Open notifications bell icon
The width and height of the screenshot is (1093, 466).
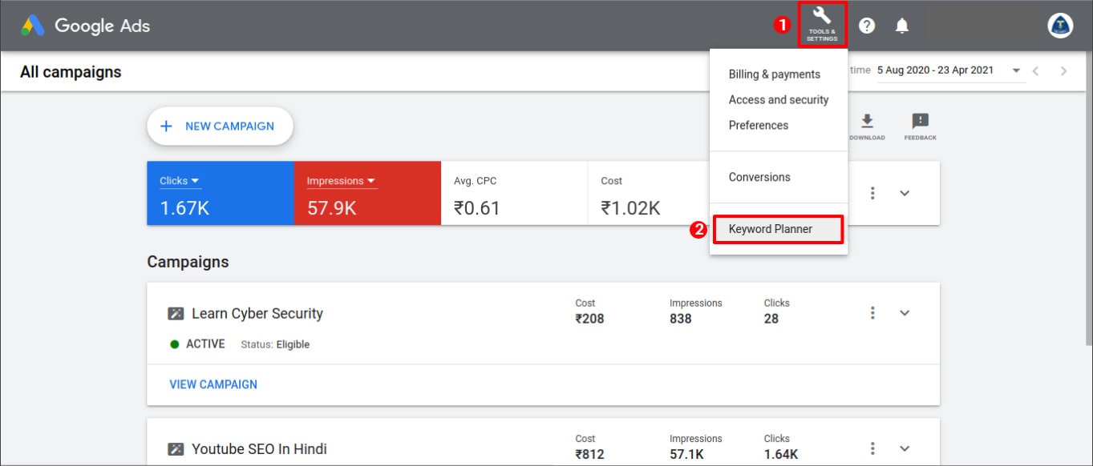[x=902, y=26]
